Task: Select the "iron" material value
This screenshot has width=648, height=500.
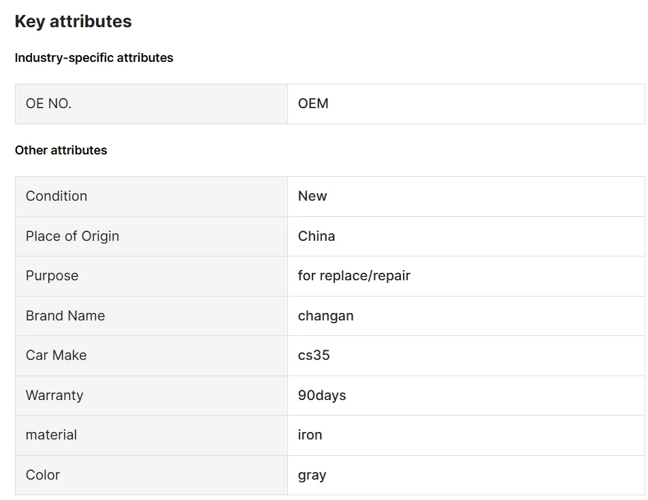Action: coord(310,435)
